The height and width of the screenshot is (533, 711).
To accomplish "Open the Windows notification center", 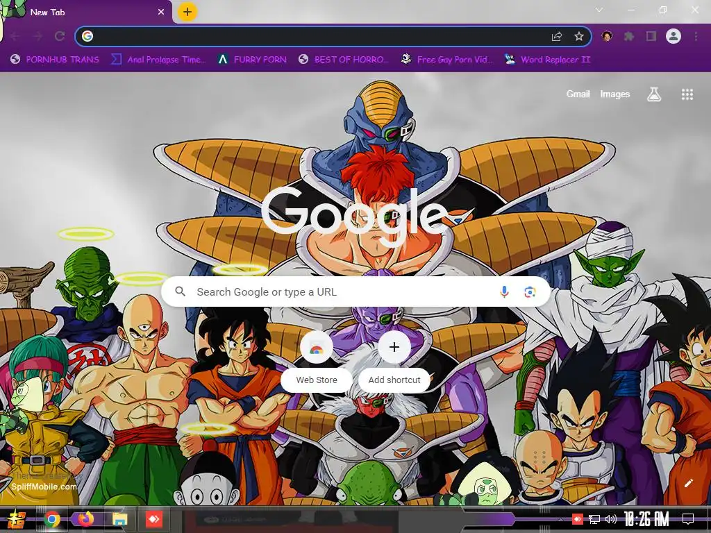I will 688,519.
